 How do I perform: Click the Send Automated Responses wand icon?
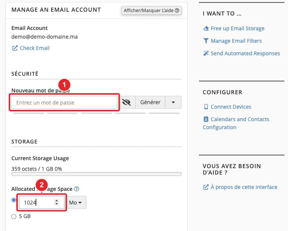pos(206,53)
